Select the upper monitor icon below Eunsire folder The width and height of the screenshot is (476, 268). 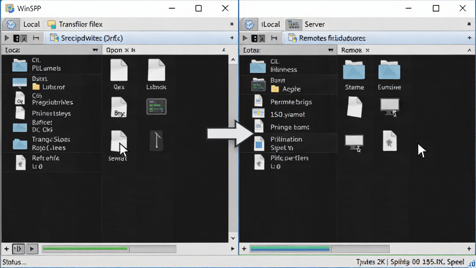pos(390,107)
